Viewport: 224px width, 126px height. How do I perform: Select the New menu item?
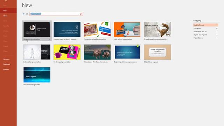point(8,11)
